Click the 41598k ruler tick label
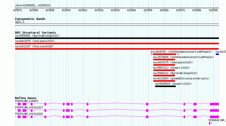Viewport: 226px width, 126px height. point(197,10)
